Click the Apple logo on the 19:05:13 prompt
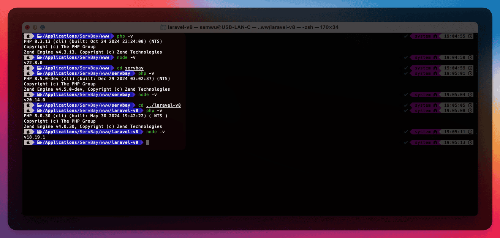Screen dimensions: 500x238 click(28, 142)
